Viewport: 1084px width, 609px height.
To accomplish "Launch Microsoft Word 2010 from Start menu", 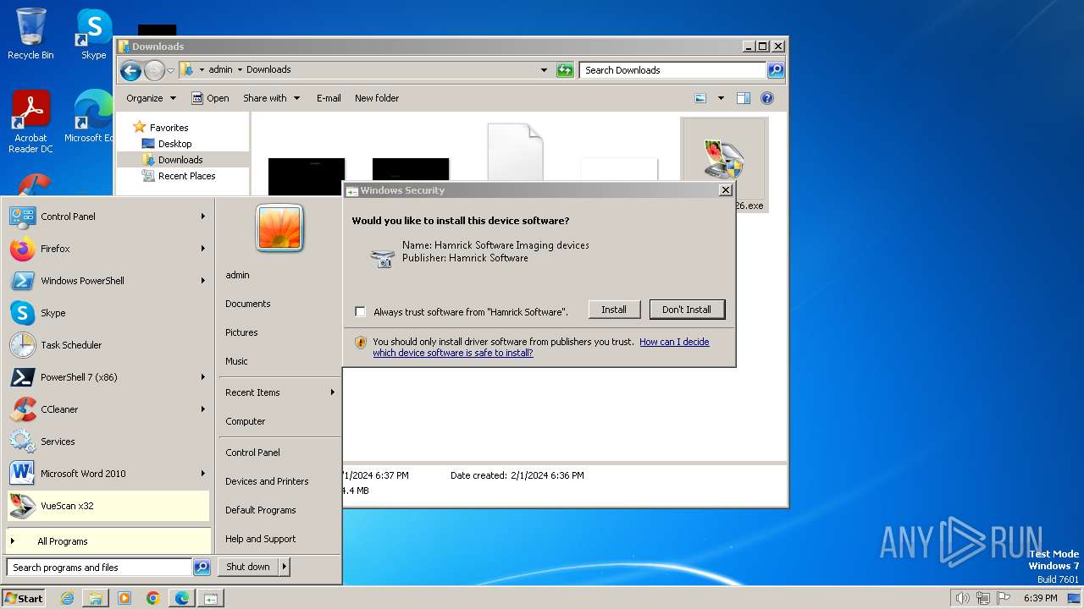I will [108, 474].
